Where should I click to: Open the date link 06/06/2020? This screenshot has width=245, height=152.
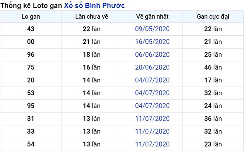click(x=152, y=55)
